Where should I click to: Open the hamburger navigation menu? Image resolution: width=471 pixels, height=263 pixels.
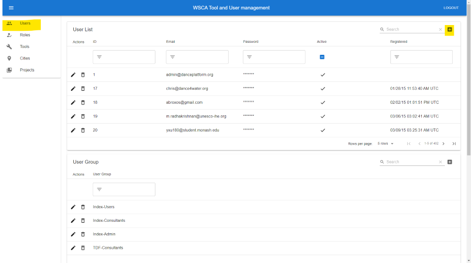coord(11,8)
